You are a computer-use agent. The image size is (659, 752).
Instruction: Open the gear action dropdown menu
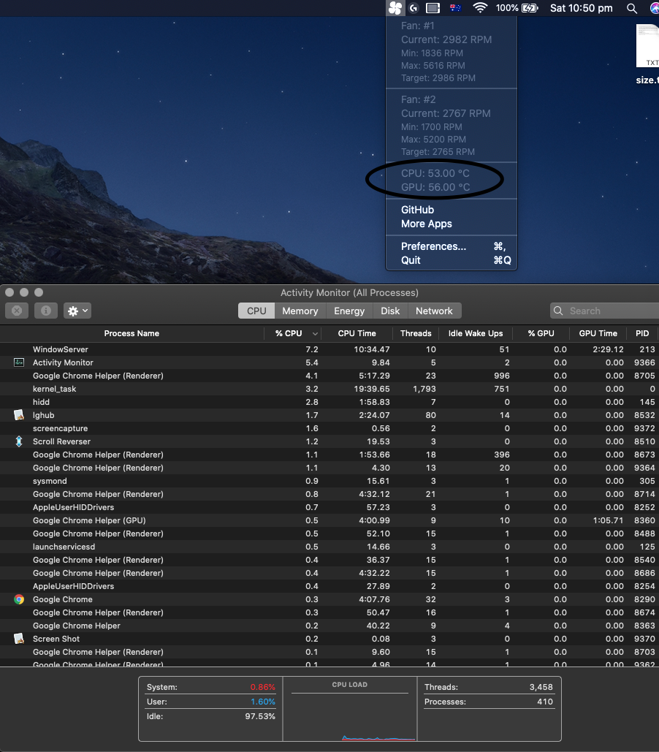(x=77, y=311)
